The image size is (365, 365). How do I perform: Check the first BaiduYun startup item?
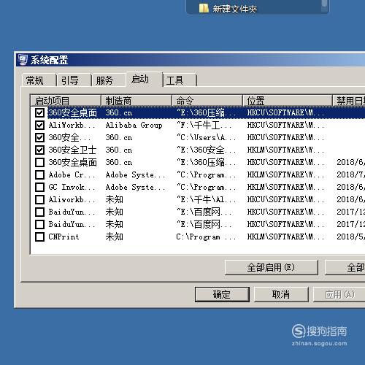(x=39, y=212)
